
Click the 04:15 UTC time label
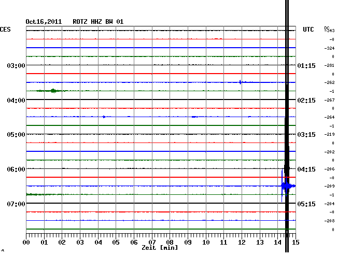pyautogui.click(x=306, y=169)
